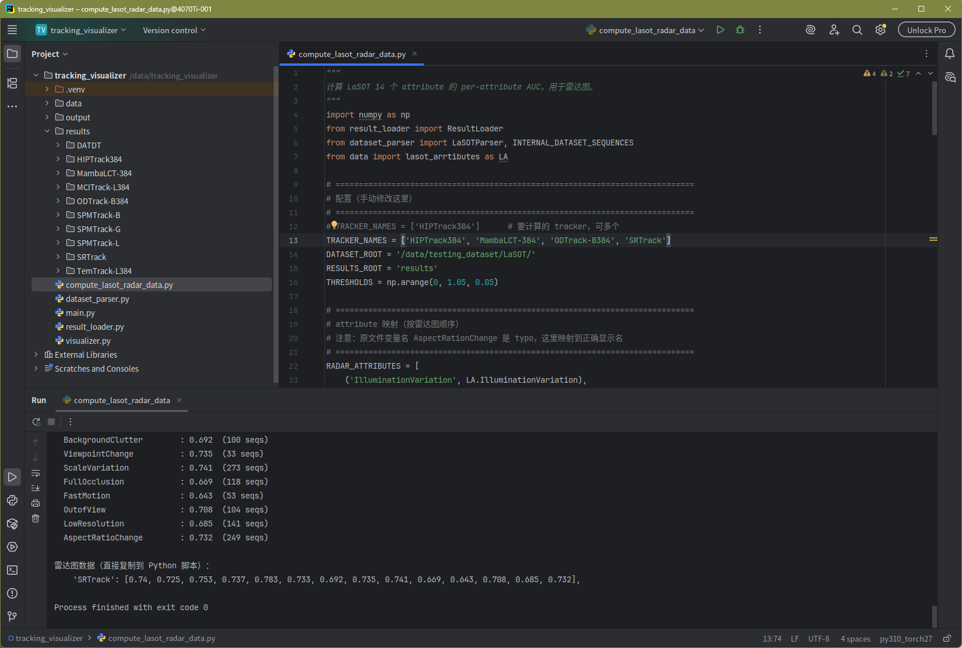Show notifications bell panel
The width and height of the screenshot is (962, 648).
pyautogui.click(x=950, y=54)
